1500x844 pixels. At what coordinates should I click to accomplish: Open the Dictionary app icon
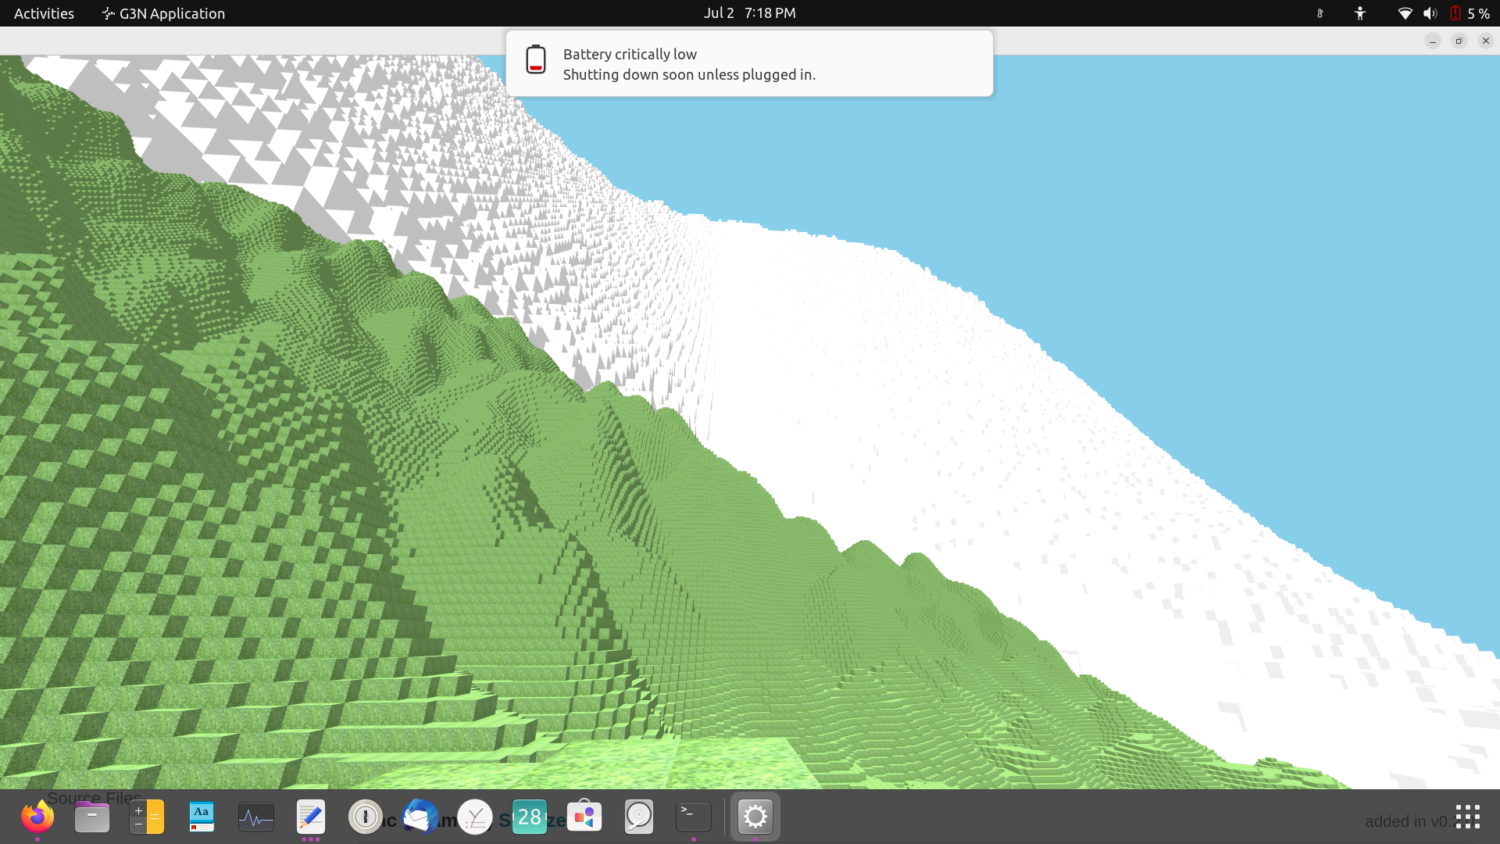point(202,817)
